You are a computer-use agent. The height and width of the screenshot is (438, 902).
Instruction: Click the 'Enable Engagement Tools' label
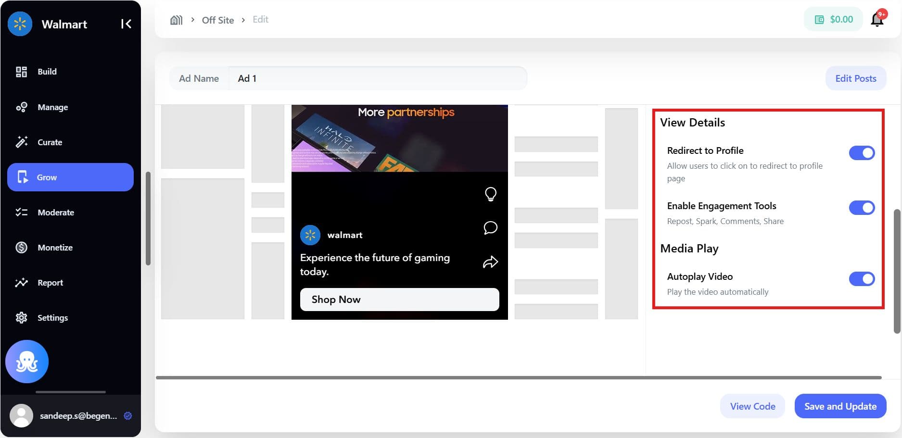(x=722, y=206)
